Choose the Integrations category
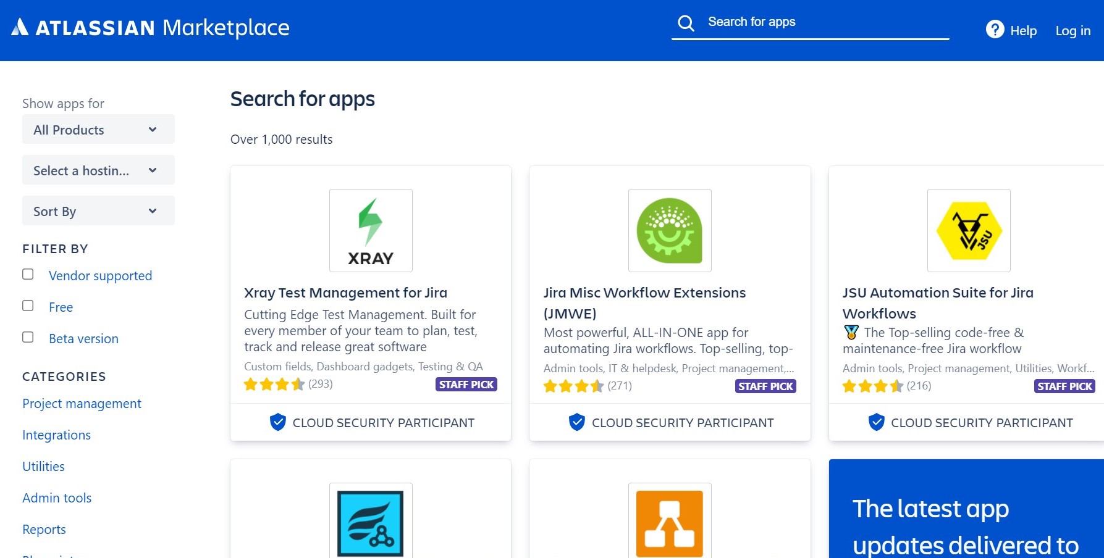Screen dimensions: 1104x558 [56, 435]
